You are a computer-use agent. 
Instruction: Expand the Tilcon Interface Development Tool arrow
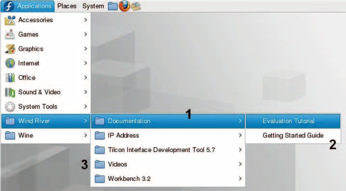[240, 150]
